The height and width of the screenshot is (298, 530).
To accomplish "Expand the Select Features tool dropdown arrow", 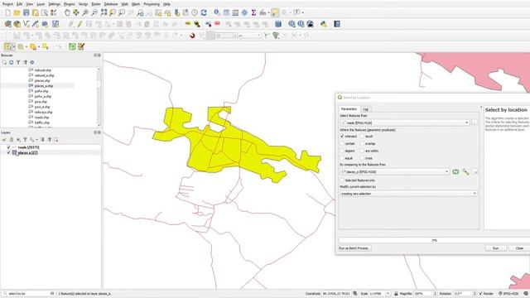I will point(14,46).
